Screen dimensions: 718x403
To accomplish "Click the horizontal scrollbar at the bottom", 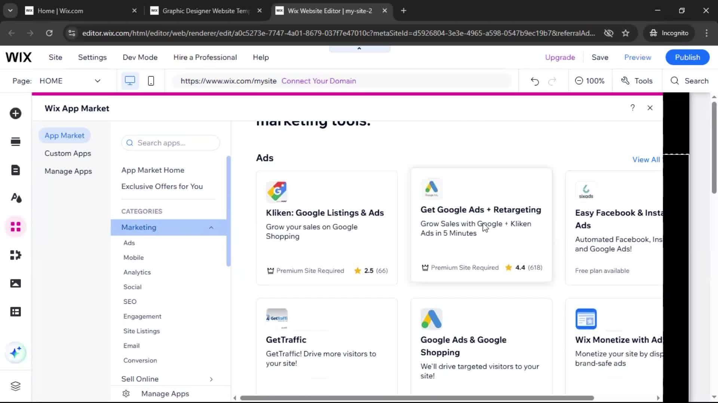I will coord(417,398).
